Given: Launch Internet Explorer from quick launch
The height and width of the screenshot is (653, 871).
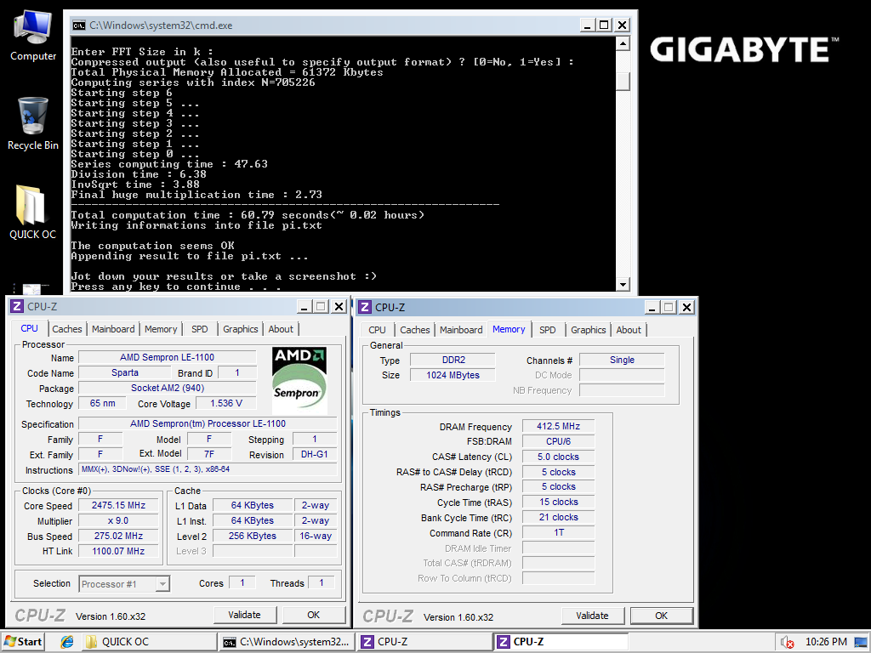Looking at the screenshot, I should [x=67, y=642].
